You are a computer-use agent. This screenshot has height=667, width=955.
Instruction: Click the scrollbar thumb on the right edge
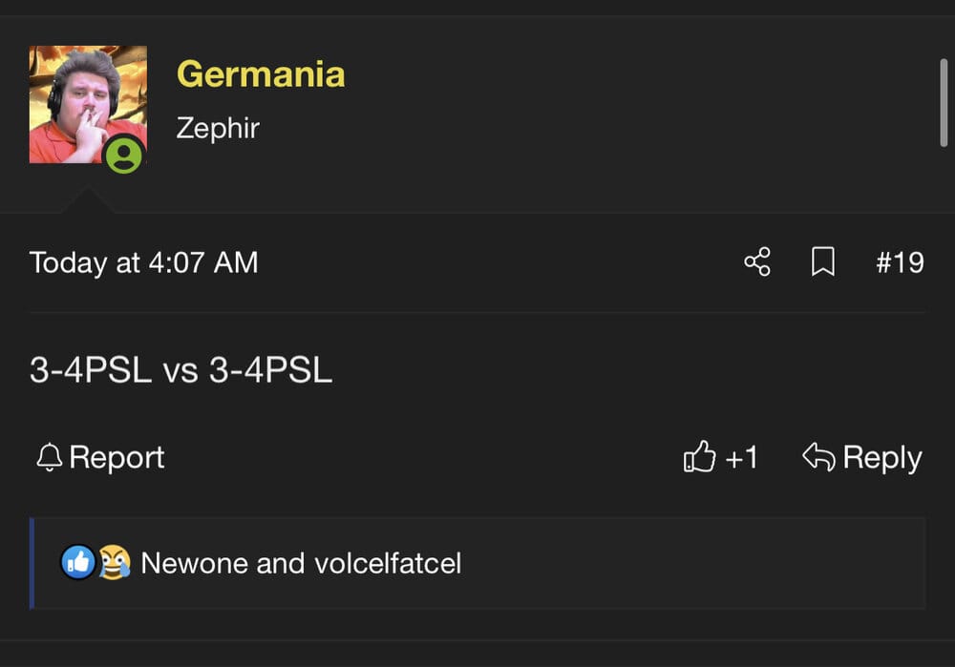[944, 103]
